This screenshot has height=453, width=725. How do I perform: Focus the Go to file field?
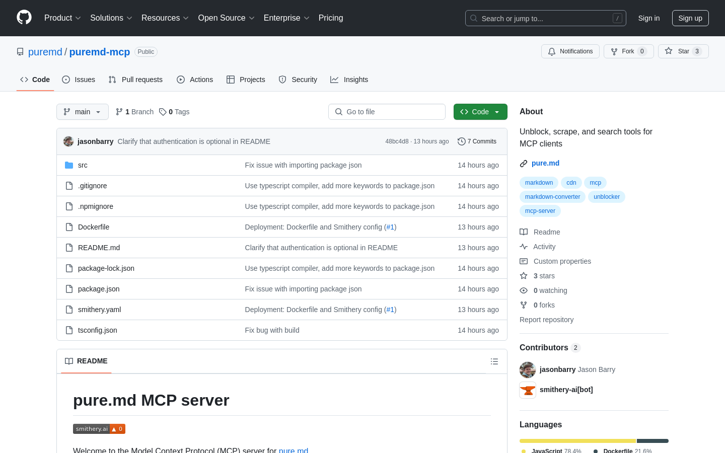click(x=387, y=112)
